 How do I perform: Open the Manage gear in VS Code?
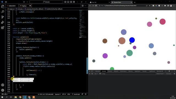click(x=3, y=90)
